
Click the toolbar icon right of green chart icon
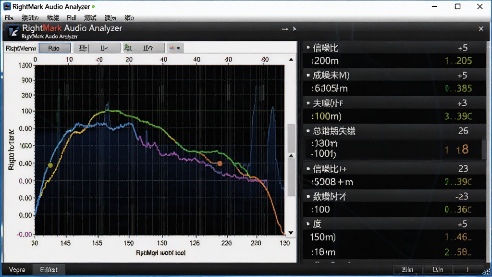tap(148, 48)
